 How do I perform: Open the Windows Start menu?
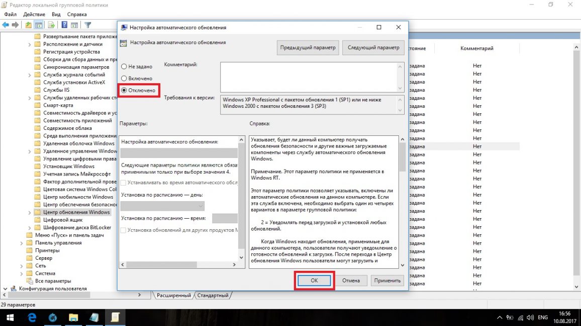[10, 317]
